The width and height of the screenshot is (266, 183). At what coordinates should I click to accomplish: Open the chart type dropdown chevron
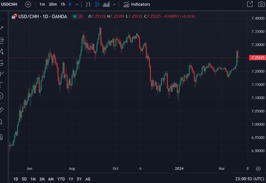[114, 4]
